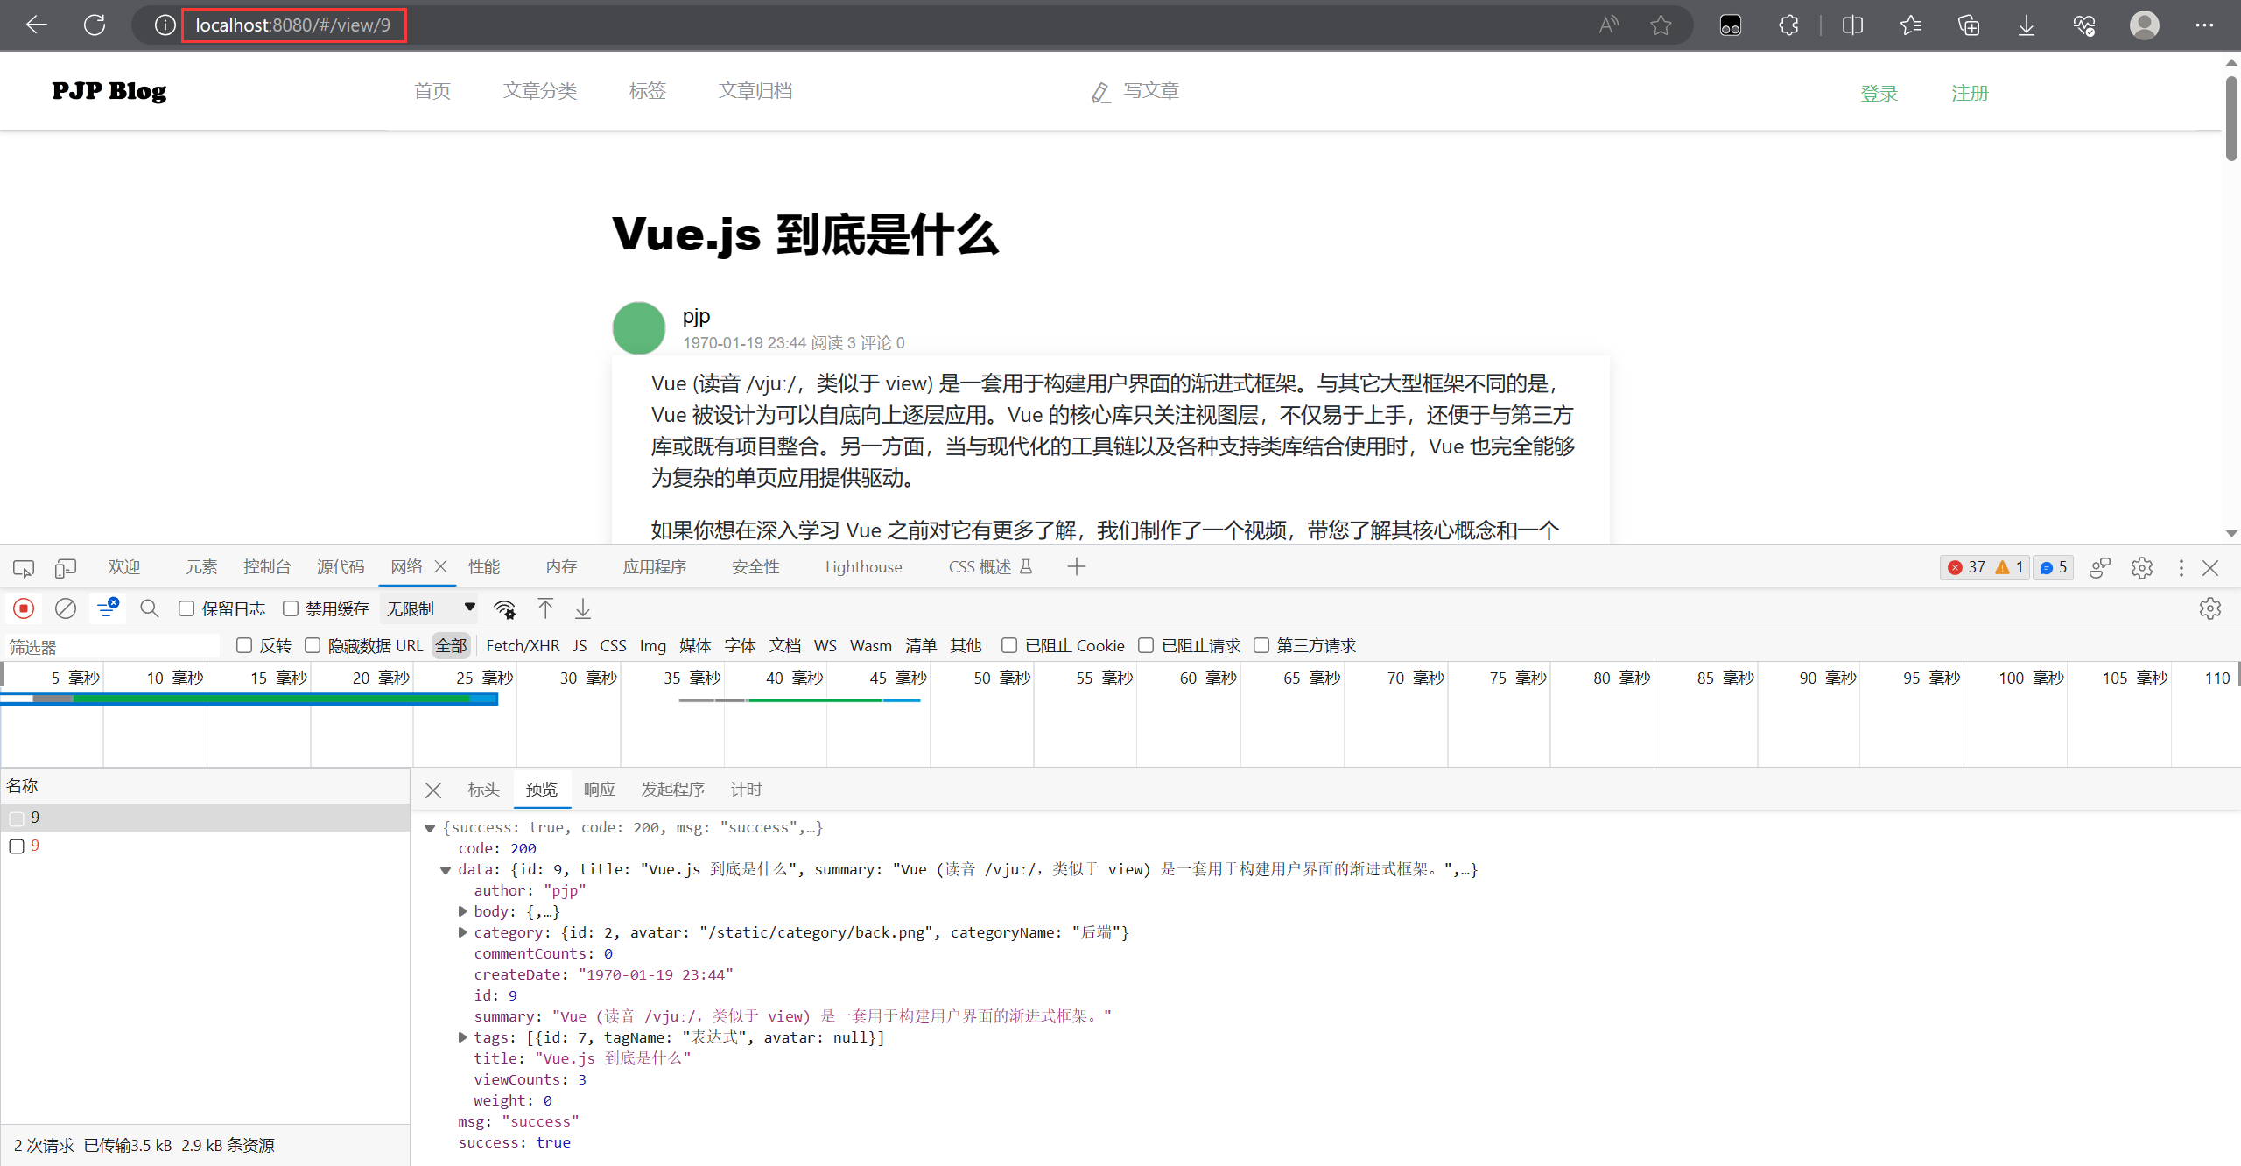Open 文章归档 in the navigation
Image resolution: width=2241 pixels, height=1166 pixels.
755,90
